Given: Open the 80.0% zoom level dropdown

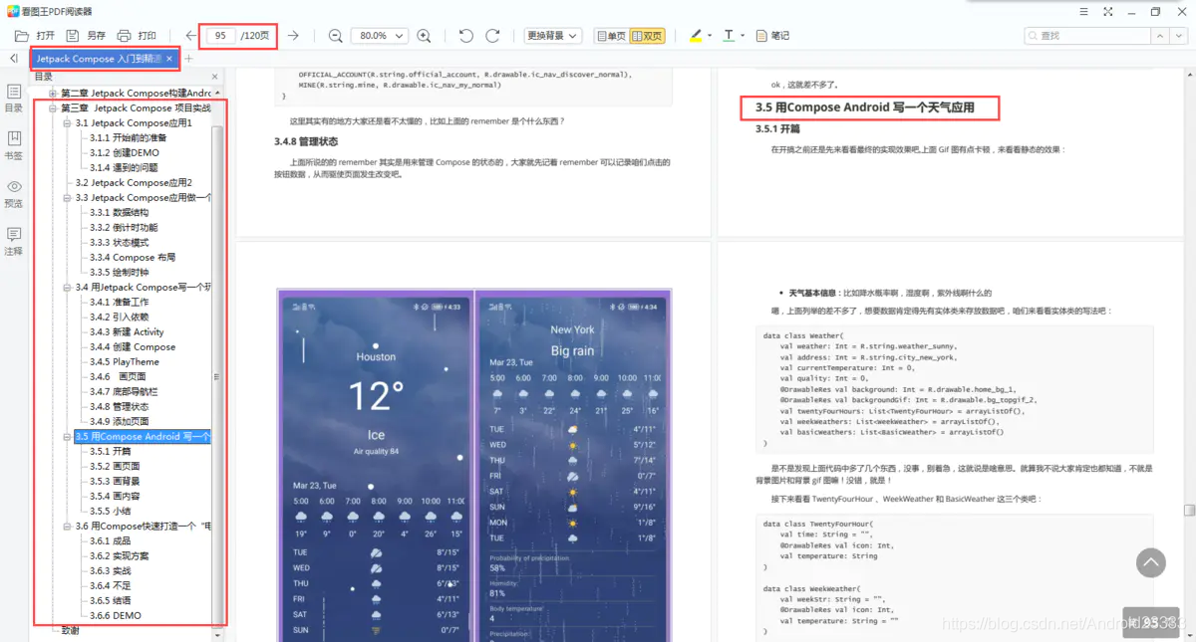Looking at the screenshot, I should tap(380, 35).
